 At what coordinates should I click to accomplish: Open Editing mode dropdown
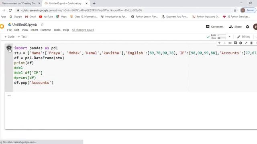244,37
